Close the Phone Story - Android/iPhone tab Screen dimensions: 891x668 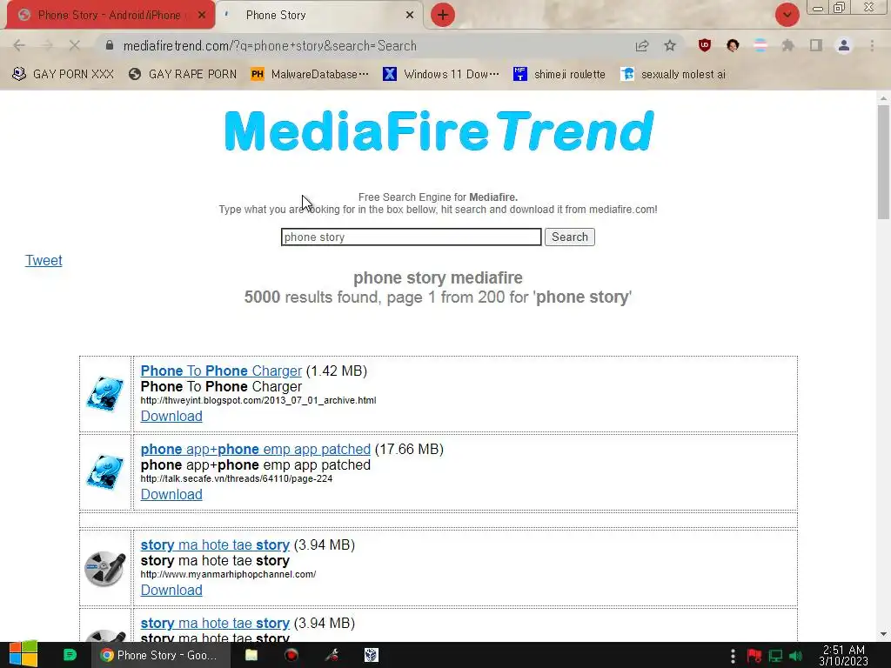202,16
